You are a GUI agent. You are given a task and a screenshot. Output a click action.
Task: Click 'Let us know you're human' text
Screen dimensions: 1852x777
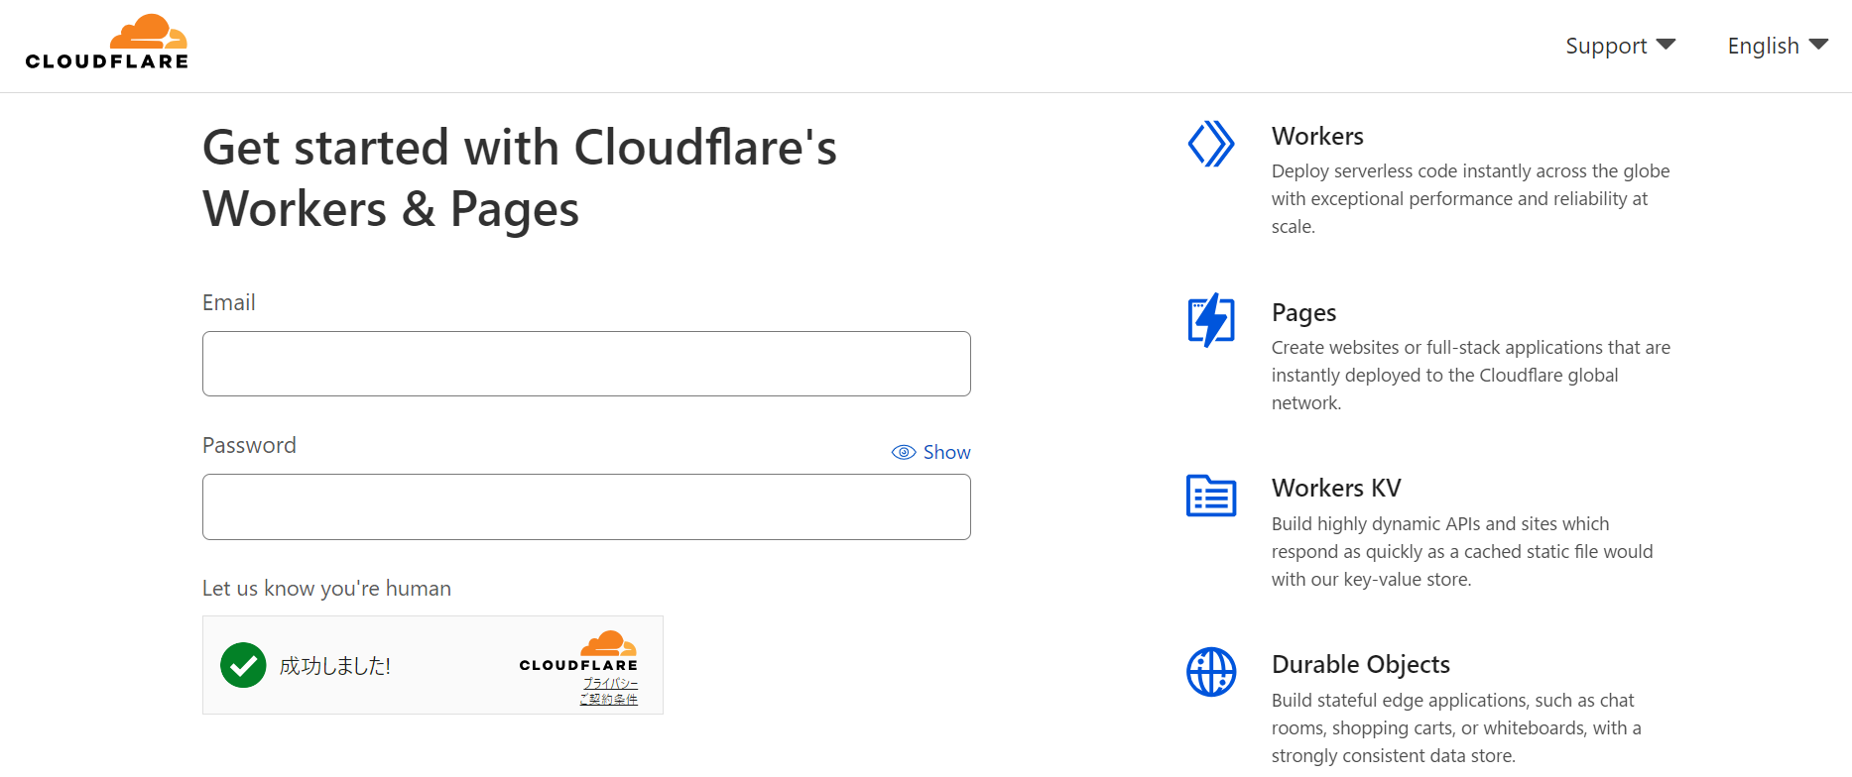tap(326, 589)
